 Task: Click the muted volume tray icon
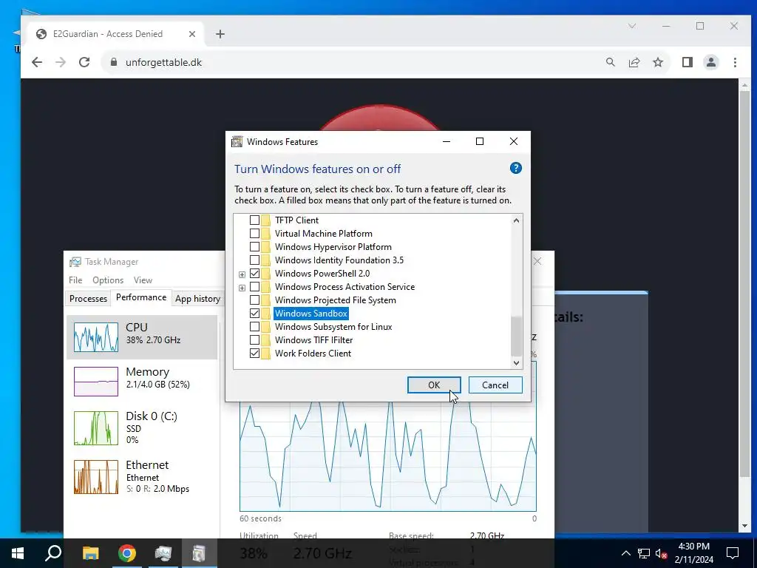(661, 553)
